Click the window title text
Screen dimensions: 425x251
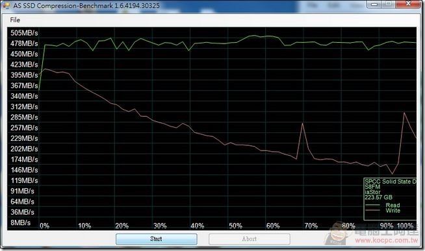[x=86, y=6]
